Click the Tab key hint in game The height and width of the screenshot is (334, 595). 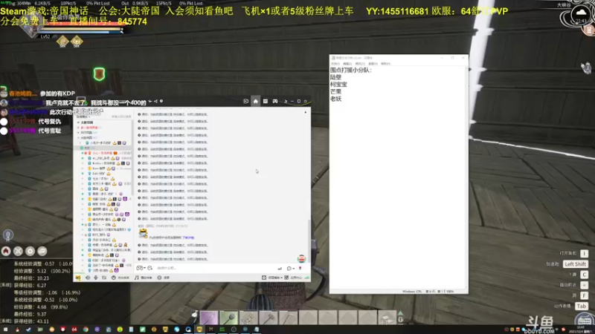point(582,306)
